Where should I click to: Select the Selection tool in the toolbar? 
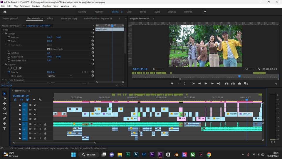tap(4, 94)
